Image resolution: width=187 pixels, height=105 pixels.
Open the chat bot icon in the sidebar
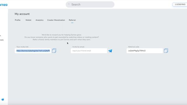pos(3,99)
